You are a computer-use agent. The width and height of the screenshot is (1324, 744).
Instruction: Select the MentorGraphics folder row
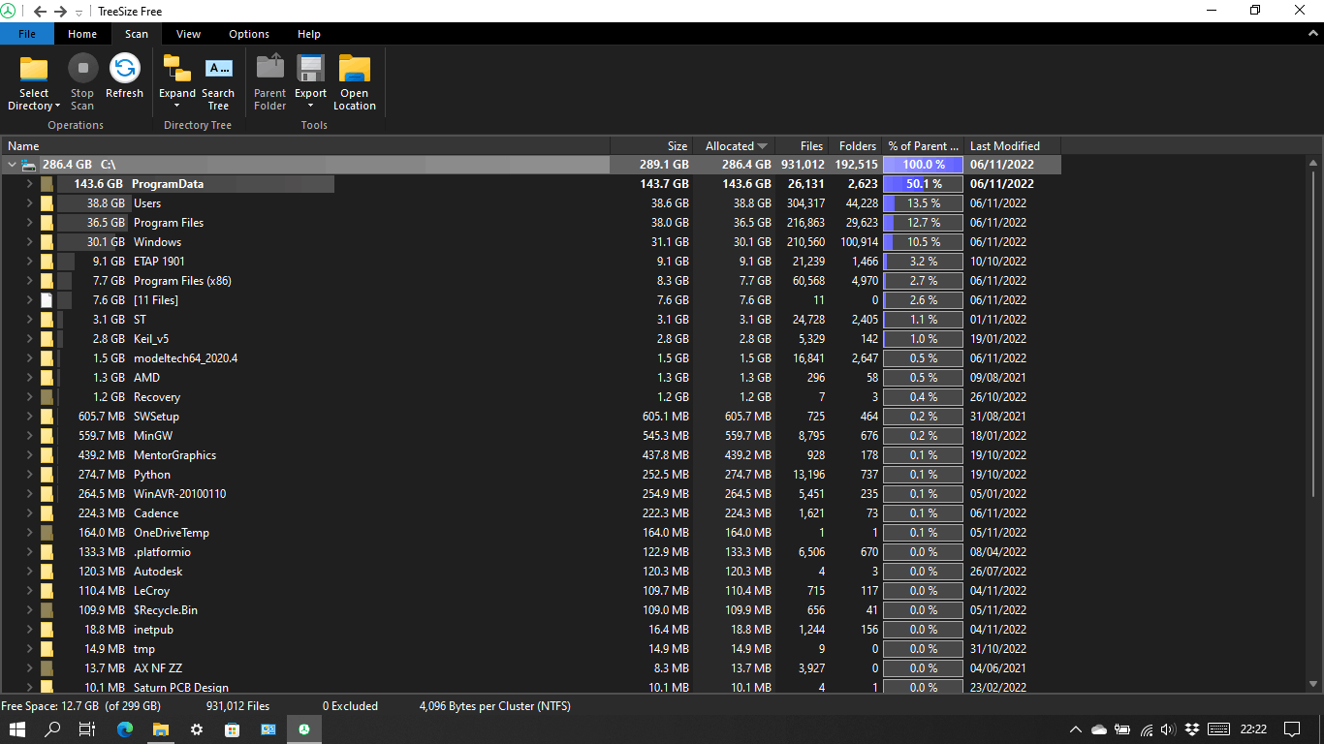pos(531,455)
